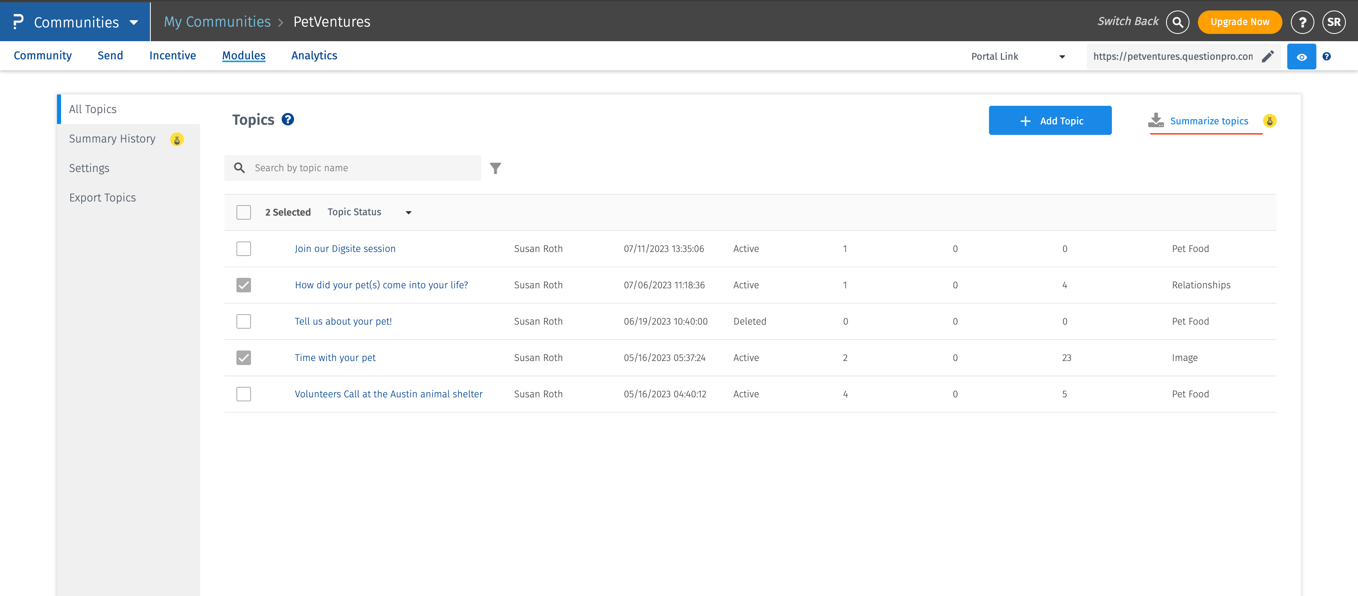Toggle the select-all topics checkbox
Viewport: 1358px width, 596px height.
tap(244, 213)
